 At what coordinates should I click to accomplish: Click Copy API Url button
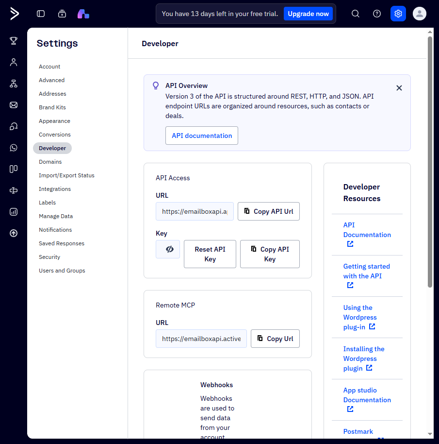(x=269, y=211)
